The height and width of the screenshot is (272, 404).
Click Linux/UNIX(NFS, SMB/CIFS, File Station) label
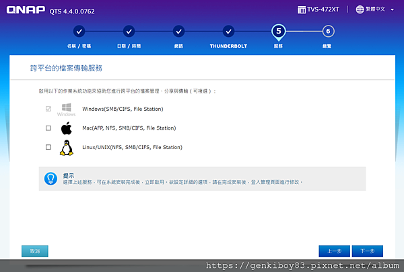pyautogui.click(x=132, y=147)
